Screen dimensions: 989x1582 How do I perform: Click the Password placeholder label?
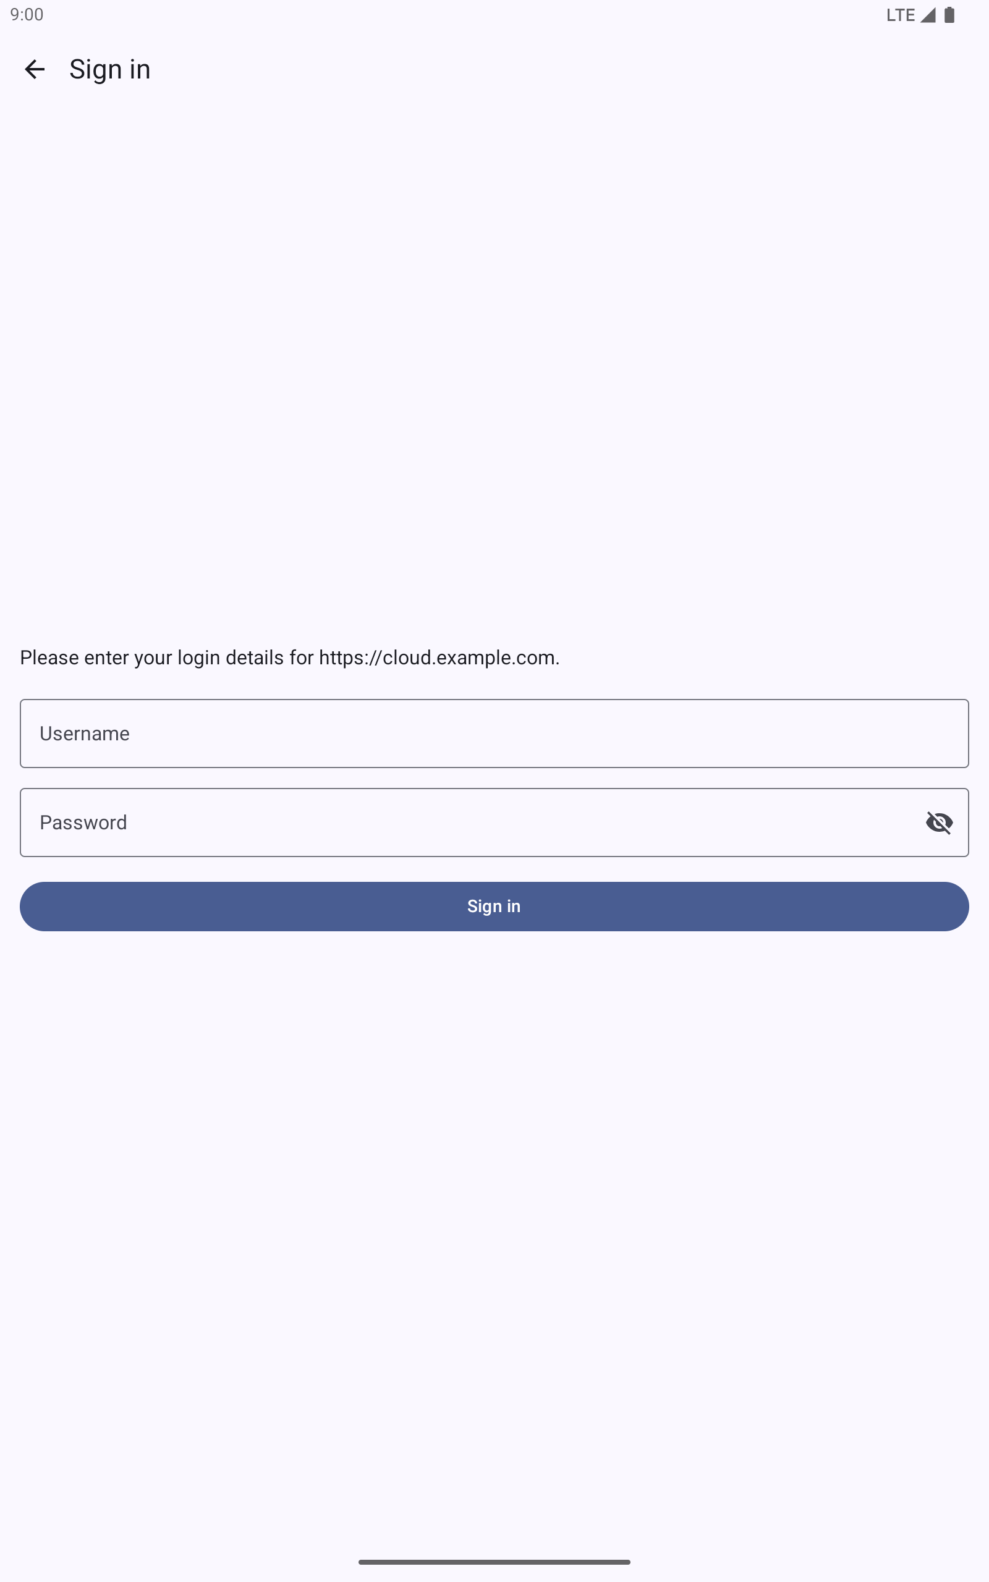coord(83,823)
